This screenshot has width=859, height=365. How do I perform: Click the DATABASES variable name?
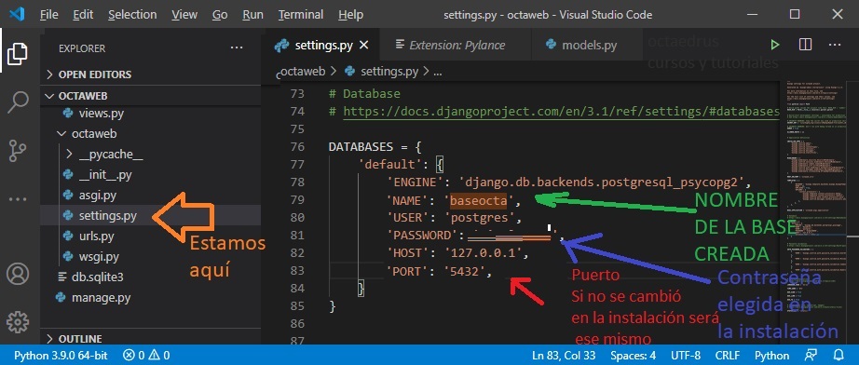(x=361, y=147)
